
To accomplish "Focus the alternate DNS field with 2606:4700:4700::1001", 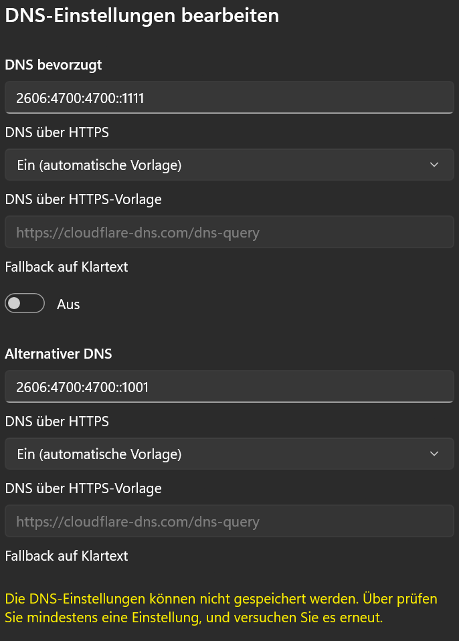I will pyautogui.click(x=230, y=387).
